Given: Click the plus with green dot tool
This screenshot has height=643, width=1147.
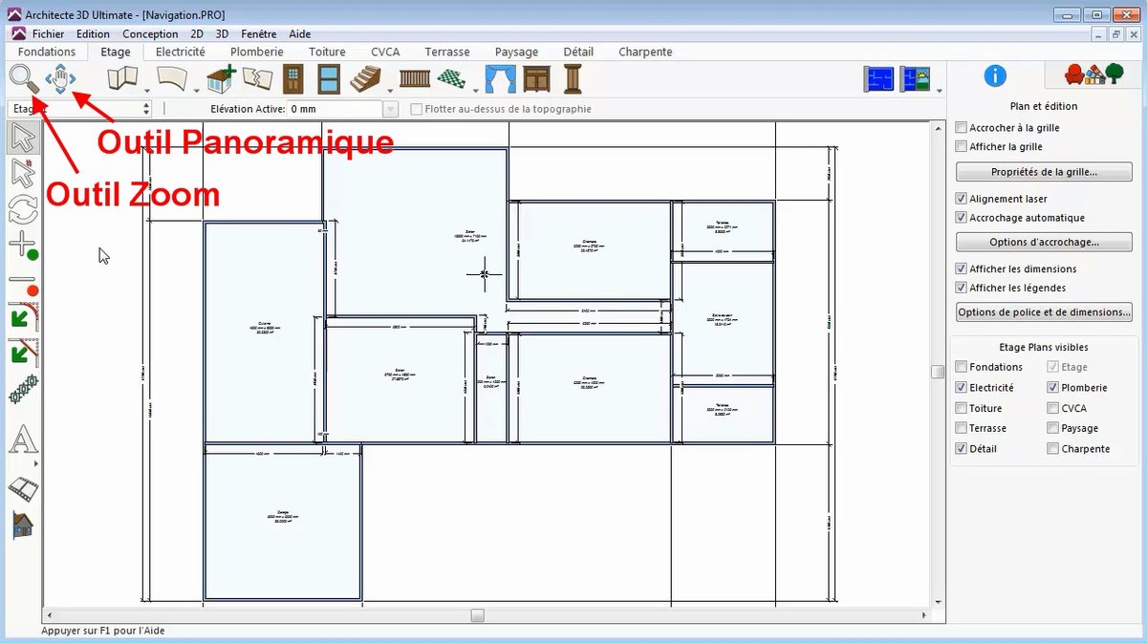Looking at the screenshot, I should click(23, 246).
